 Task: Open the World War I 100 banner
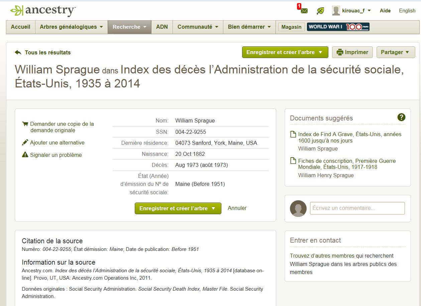pyautogui.click(x=338, y=27)
